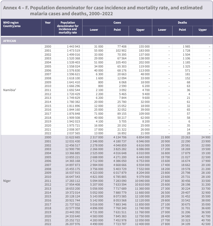Screen dimensions: 213x226
Task: Click Namibia cases point value 12 094
Action: [122, 78]
